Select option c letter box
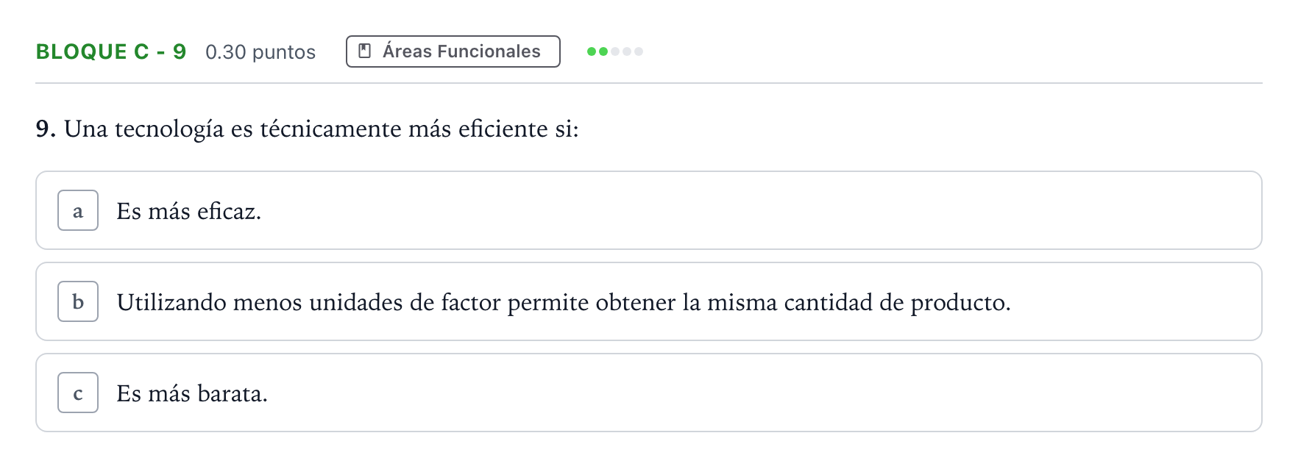 [x=78, y=393]
